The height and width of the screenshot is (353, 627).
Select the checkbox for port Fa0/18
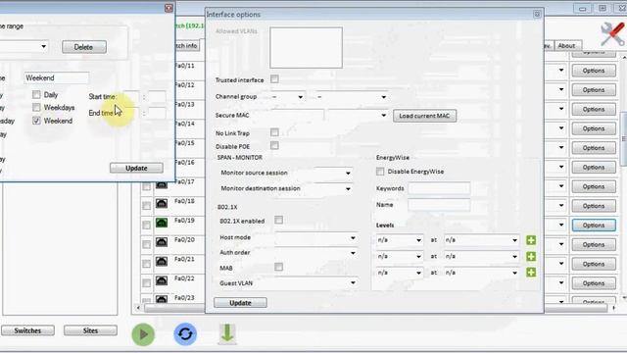pos(146,206)
